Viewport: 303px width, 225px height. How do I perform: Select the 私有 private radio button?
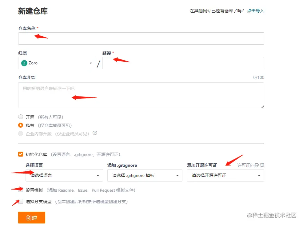point(21,125)
